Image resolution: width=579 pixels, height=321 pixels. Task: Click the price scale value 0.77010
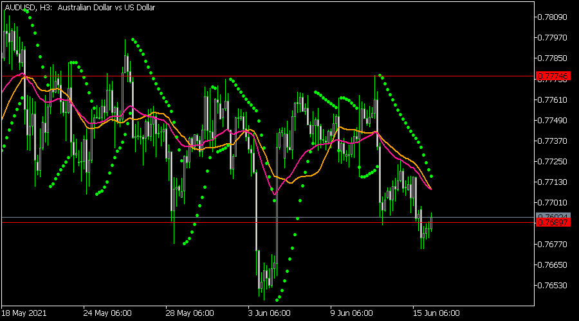pos(552,203)
